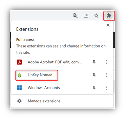Click the Adobe Acrobat extension icon
Image resolution: width=125 pixels, height=119 pixels.
19,62
